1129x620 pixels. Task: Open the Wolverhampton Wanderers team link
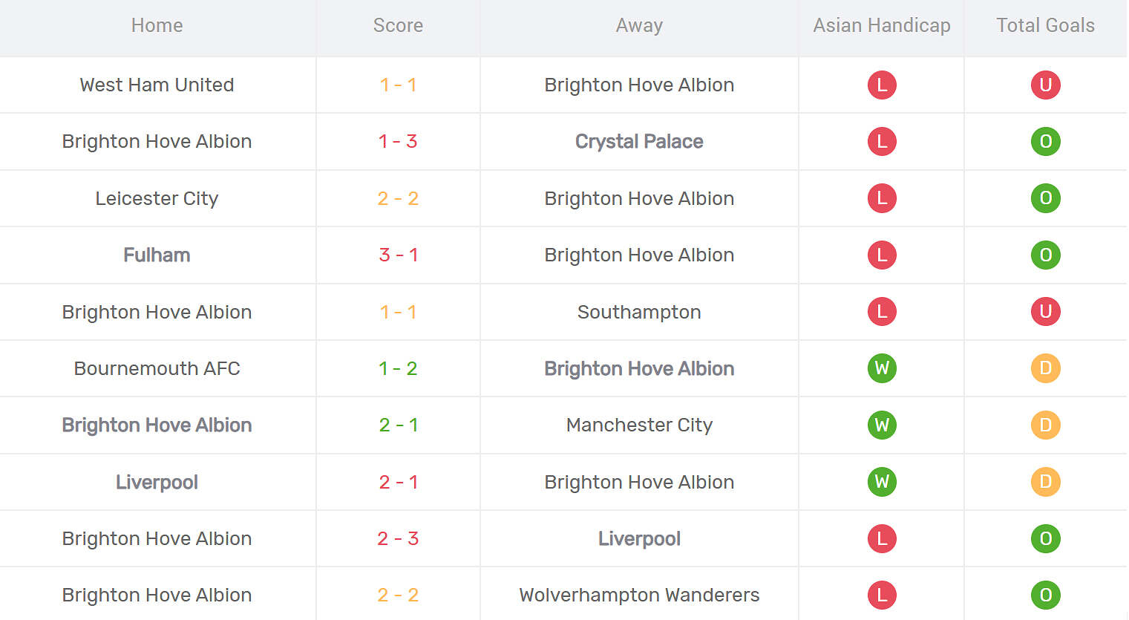coord(639,595)
